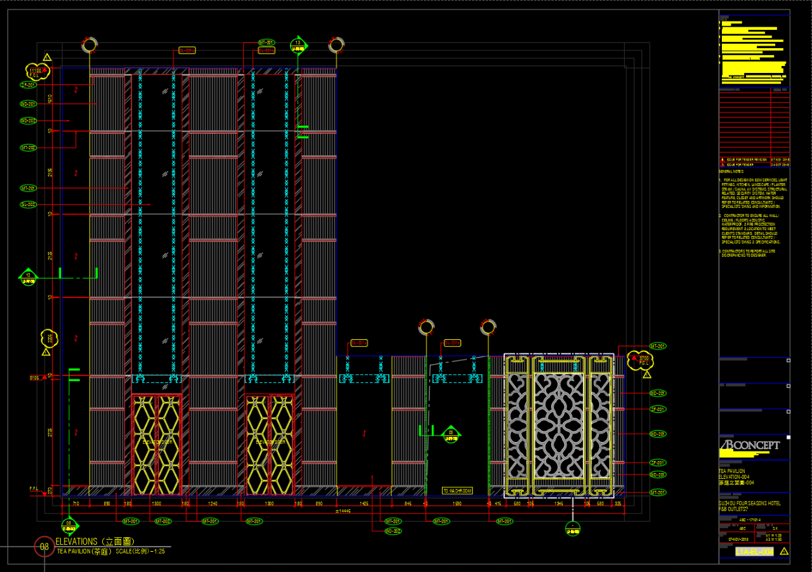The image size is (812, 572).
Task: Select the WD-202 tag below the dimension line
Action: click(393, 531)
